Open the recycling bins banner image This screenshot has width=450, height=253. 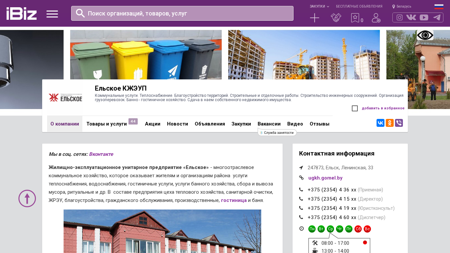146,55
